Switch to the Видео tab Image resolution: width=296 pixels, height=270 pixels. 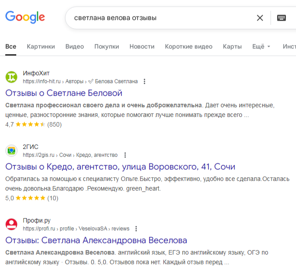coord(75,46)
